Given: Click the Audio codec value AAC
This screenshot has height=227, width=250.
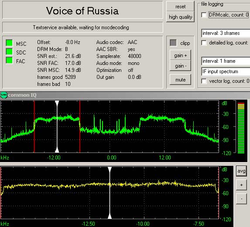Looking at the screenshot, I should pos(132,42).
